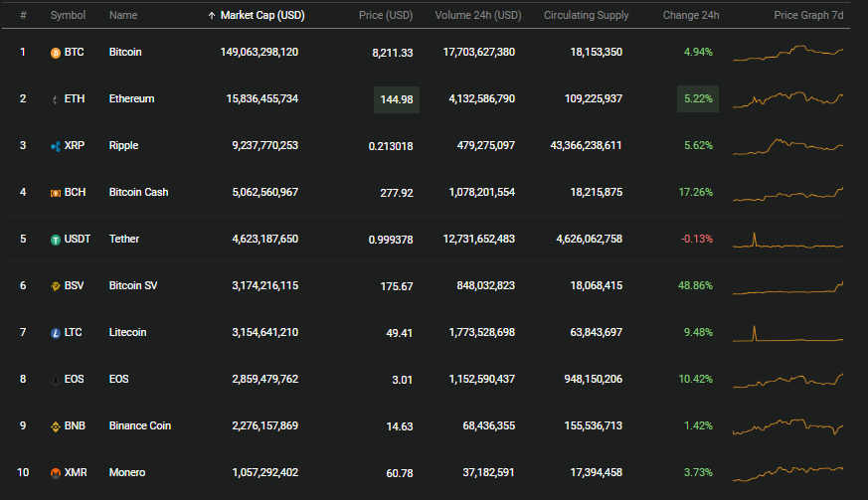Click the Monero XMR coin icon
This screenshot has height=500, width=868.
[56, 473]
